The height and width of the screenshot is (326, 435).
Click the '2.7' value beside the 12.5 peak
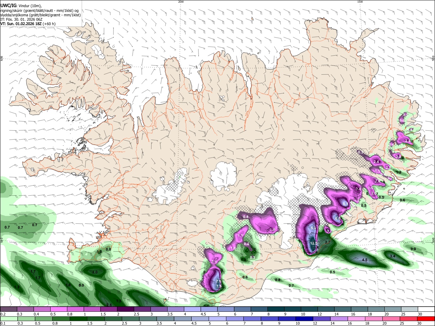click(328, 242)
